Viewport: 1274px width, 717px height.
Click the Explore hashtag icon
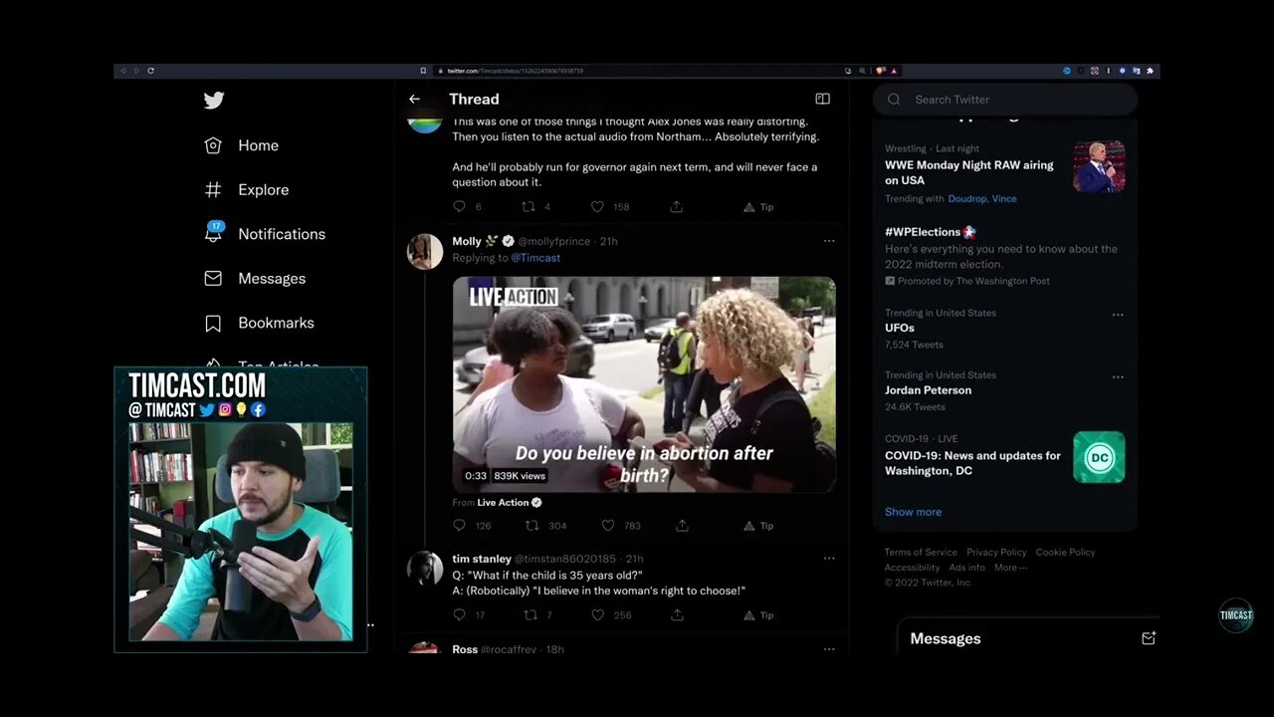(x=213, y=189)
